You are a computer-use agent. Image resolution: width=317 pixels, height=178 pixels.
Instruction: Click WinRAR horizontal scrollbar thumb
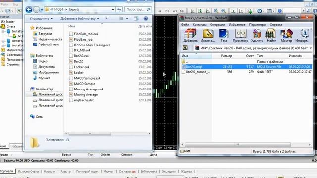pos(238,145)
